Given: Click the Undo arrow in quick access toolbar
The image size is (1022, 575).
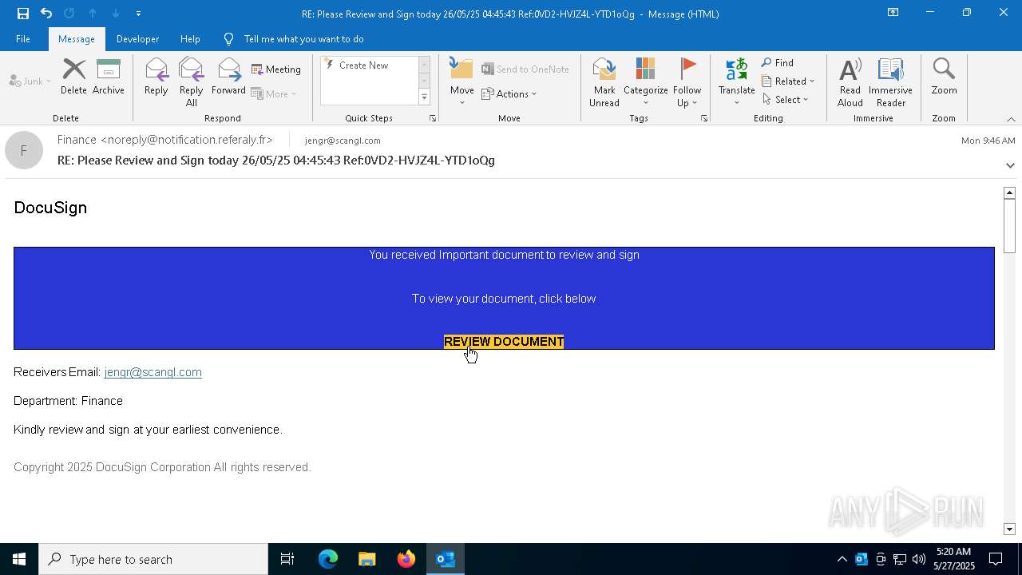Looking at the screenshot, I should coord(46,14).
